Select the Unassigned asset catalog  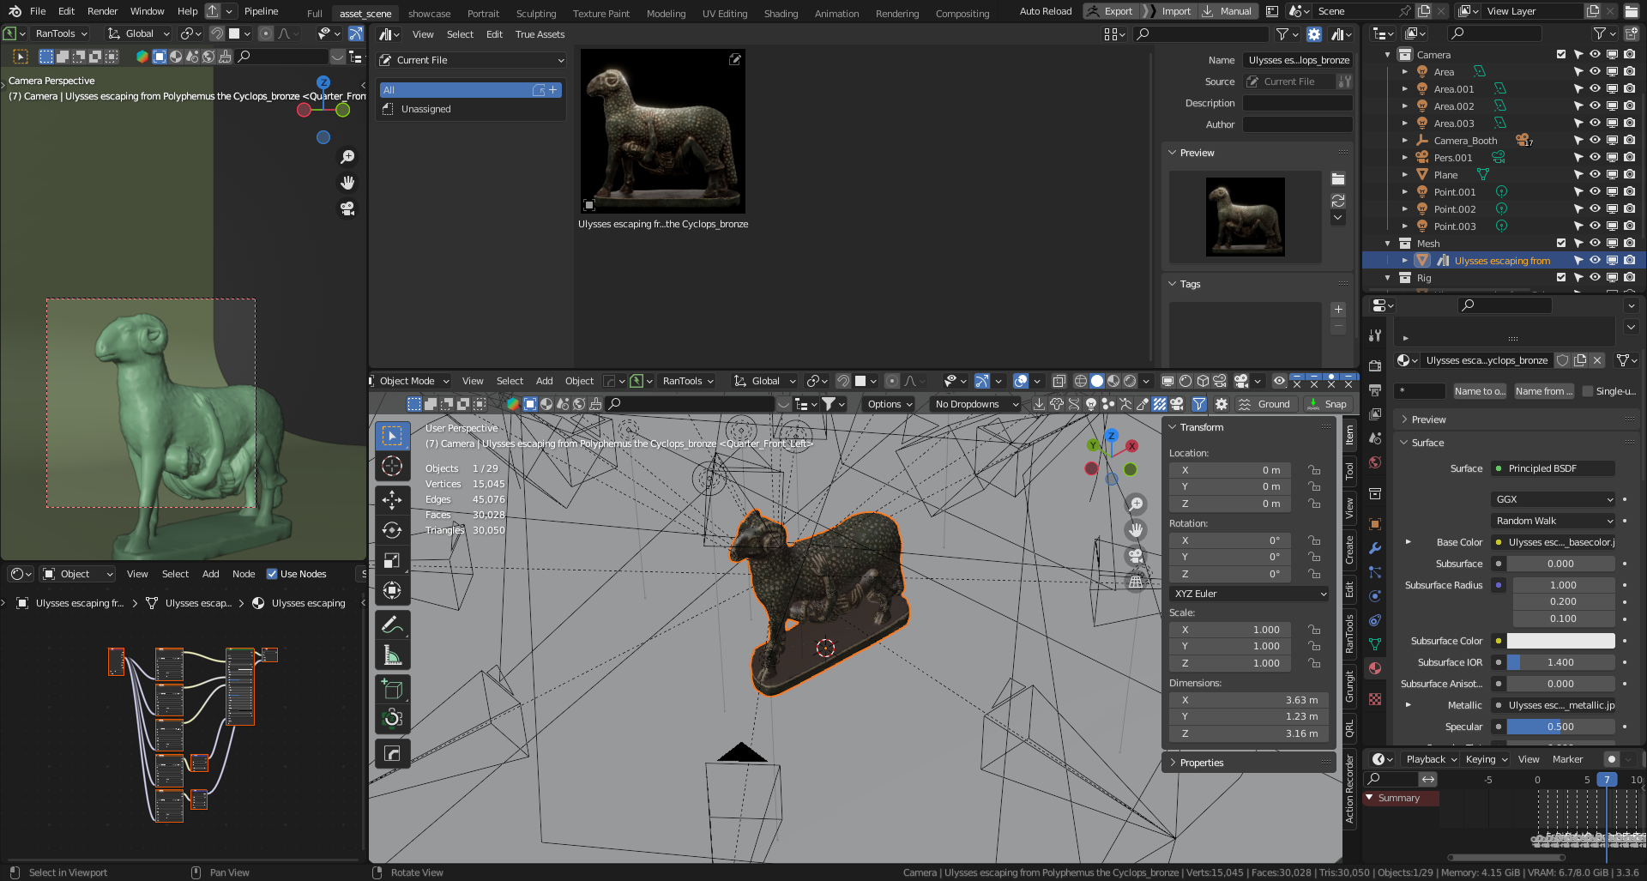(x=426, y=109)
